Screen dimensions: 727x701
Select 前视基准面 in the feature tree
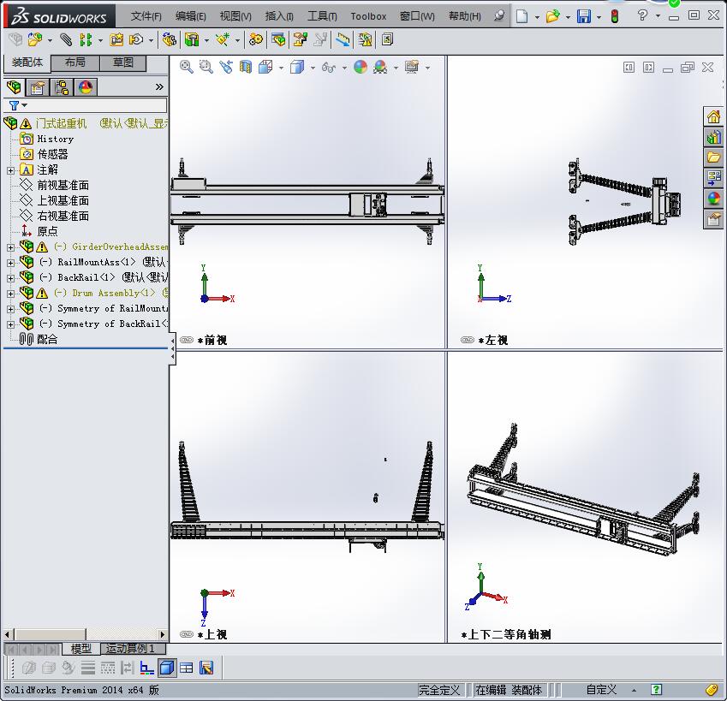[x=63, y=186]
